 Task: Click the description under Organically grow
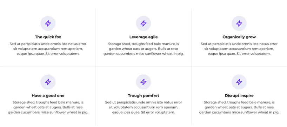pos(239,49)
